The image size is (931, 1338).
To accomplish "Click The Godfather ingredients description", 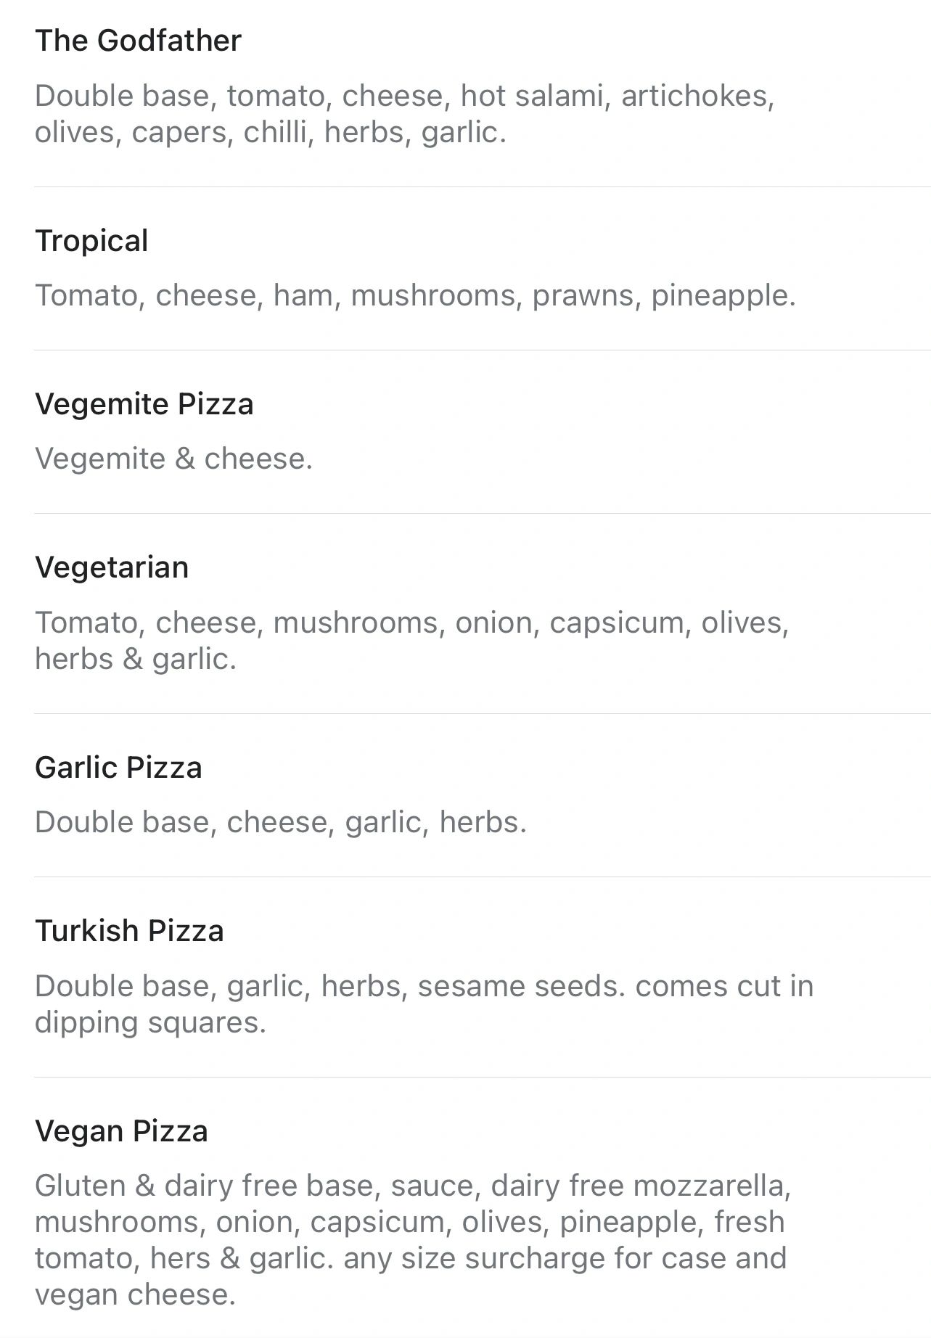I will coord(405,114).
